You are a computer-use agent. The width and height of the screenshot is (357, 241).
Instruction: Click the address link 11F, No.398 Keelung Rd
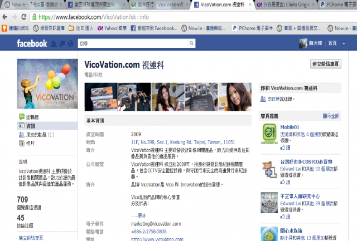tap(183, 142)
